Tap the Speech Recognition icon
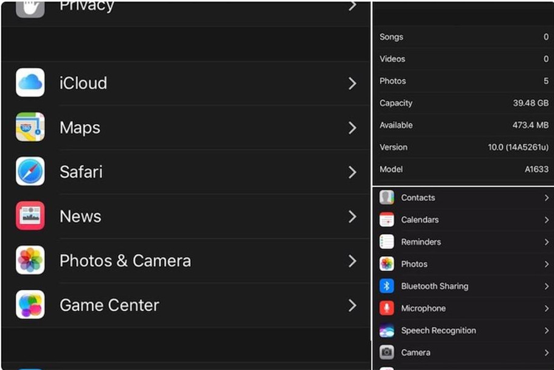 tap(387, 330)
